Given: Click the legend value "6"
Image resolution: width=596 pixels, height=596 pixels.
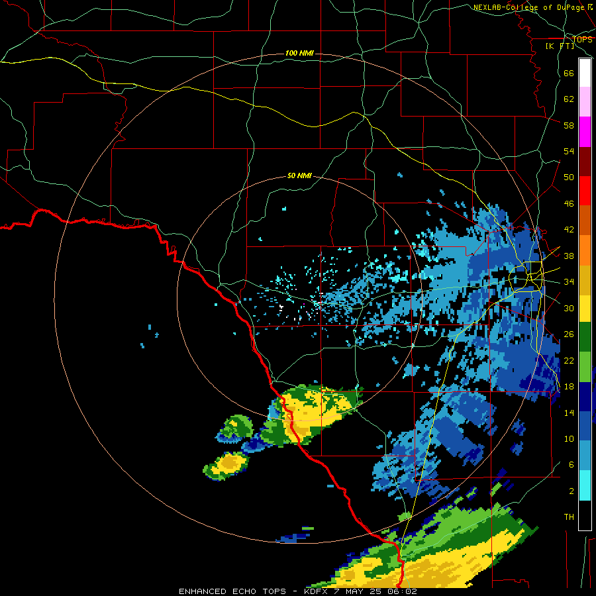Looking at the screenshot, I should click(571, 465).
